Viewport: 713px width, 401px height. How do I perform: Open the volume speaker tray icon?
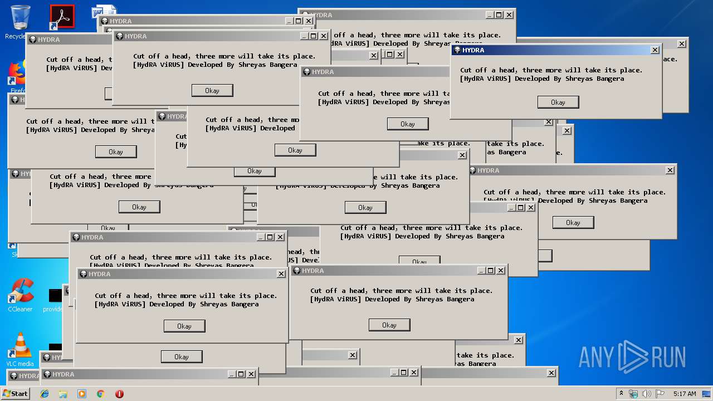[646, 394]
